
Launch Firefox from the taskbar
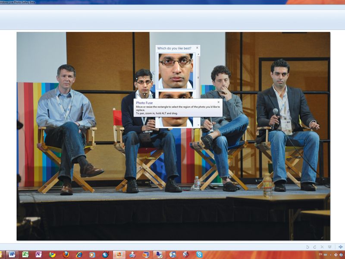click(66, 255)
